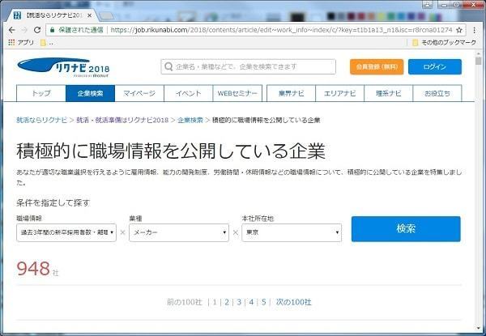The height and width of the screenshot is (336, 486).
Task: Go to results page 3
Action: click(x=239, y=302)
